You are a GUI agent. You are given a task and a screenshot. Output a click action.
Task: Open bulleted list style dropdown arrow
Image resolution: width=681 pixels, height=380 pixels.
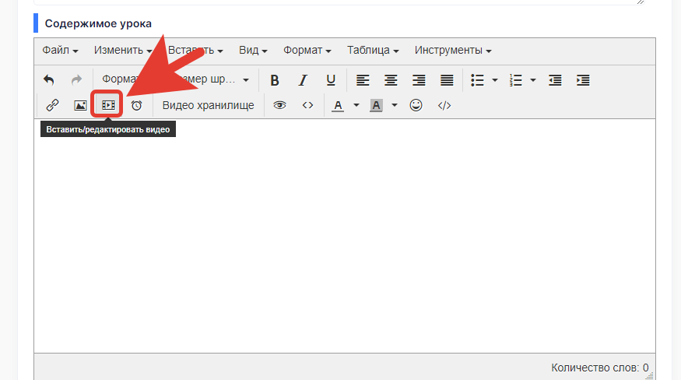(x=495, y=80)
